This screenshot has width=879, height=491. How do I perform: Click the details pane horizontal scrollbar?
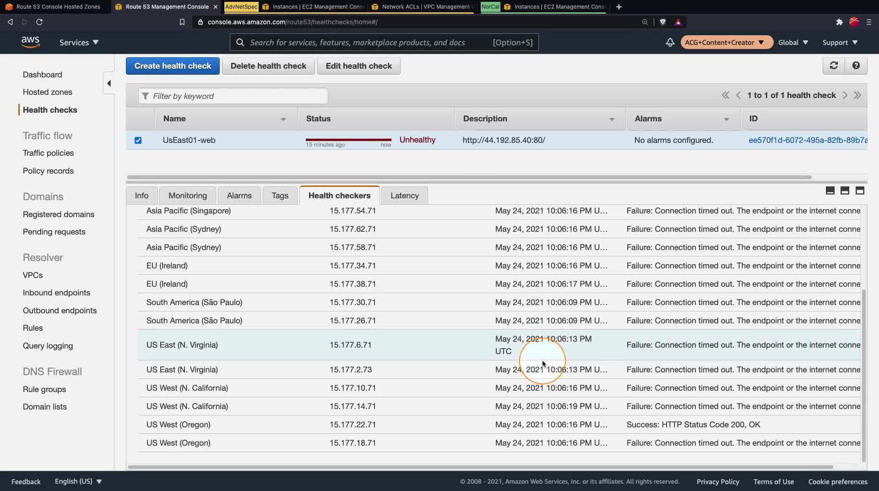pos(480,467)
